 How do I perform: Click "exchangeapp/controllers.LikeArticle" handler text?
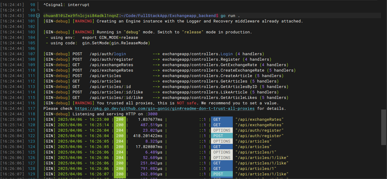point(205,92)
